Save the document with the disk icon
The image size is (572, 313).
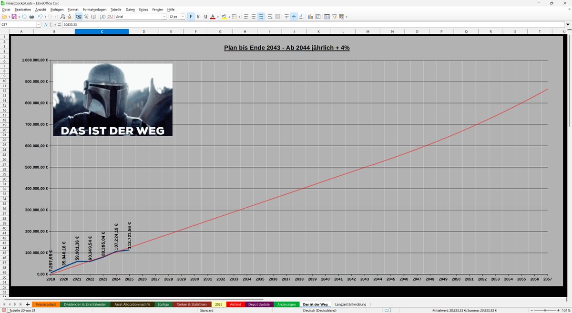14,17
